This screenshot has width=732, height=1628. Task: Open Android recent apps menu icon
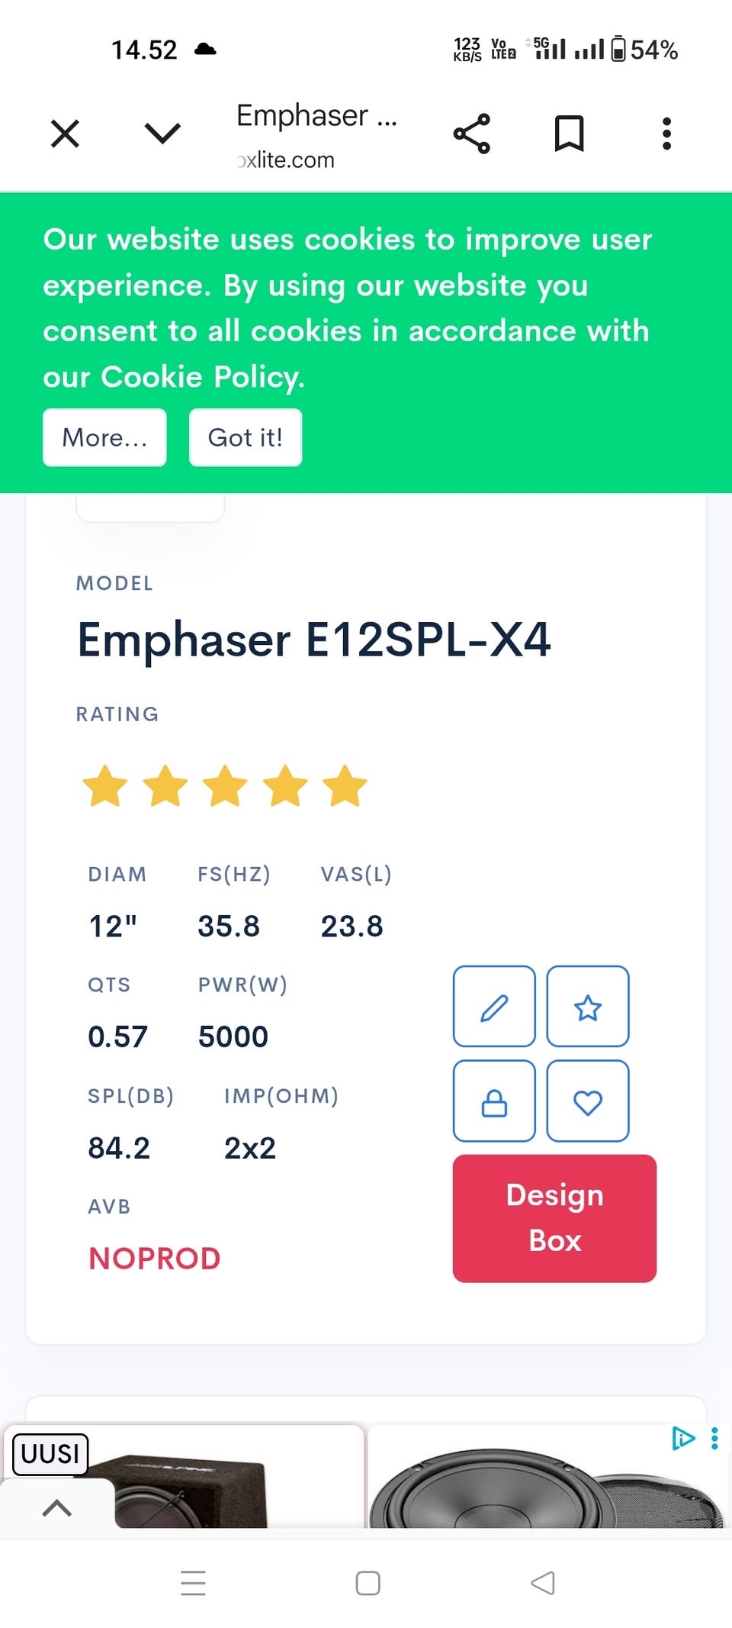pyautogui.click(x=193, y=1583)
